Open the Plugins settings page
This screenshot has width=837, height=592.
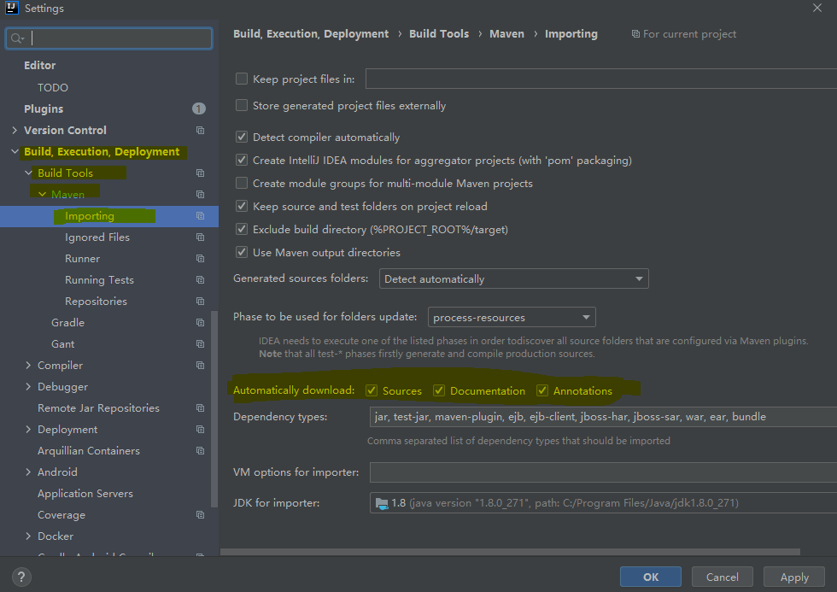(44, 108)
